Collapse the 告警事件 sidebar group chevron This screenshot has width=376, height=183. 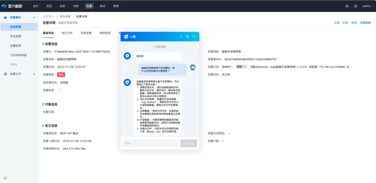[34, 18]
